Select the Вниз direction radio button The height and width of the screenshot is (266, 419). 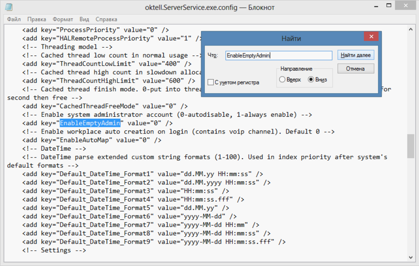click(311, 80)
